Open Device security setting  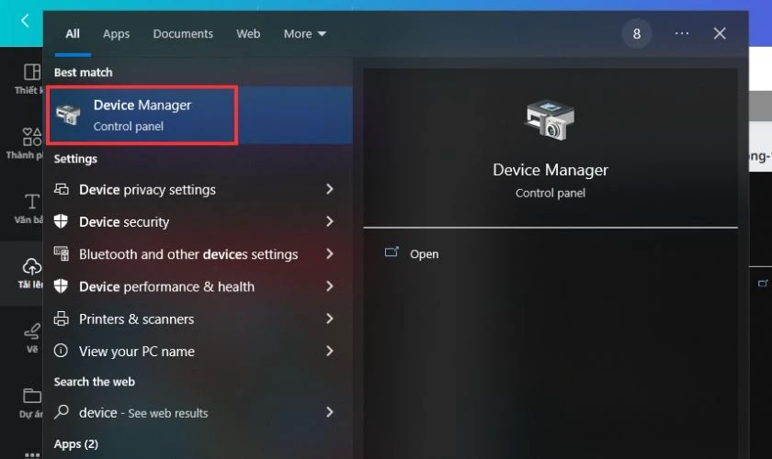[198, 222]
